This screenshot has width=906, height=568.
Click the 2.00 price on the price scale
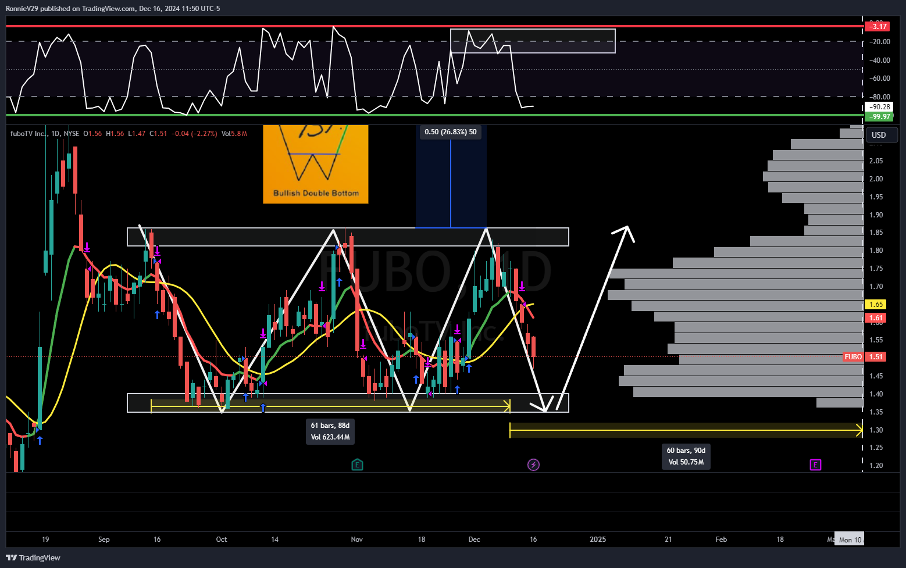pyautogui.click(x=876, y=179)
